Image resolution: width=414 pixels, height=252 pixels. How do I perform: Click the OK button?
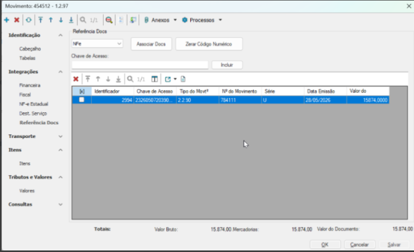pos(325,245)
